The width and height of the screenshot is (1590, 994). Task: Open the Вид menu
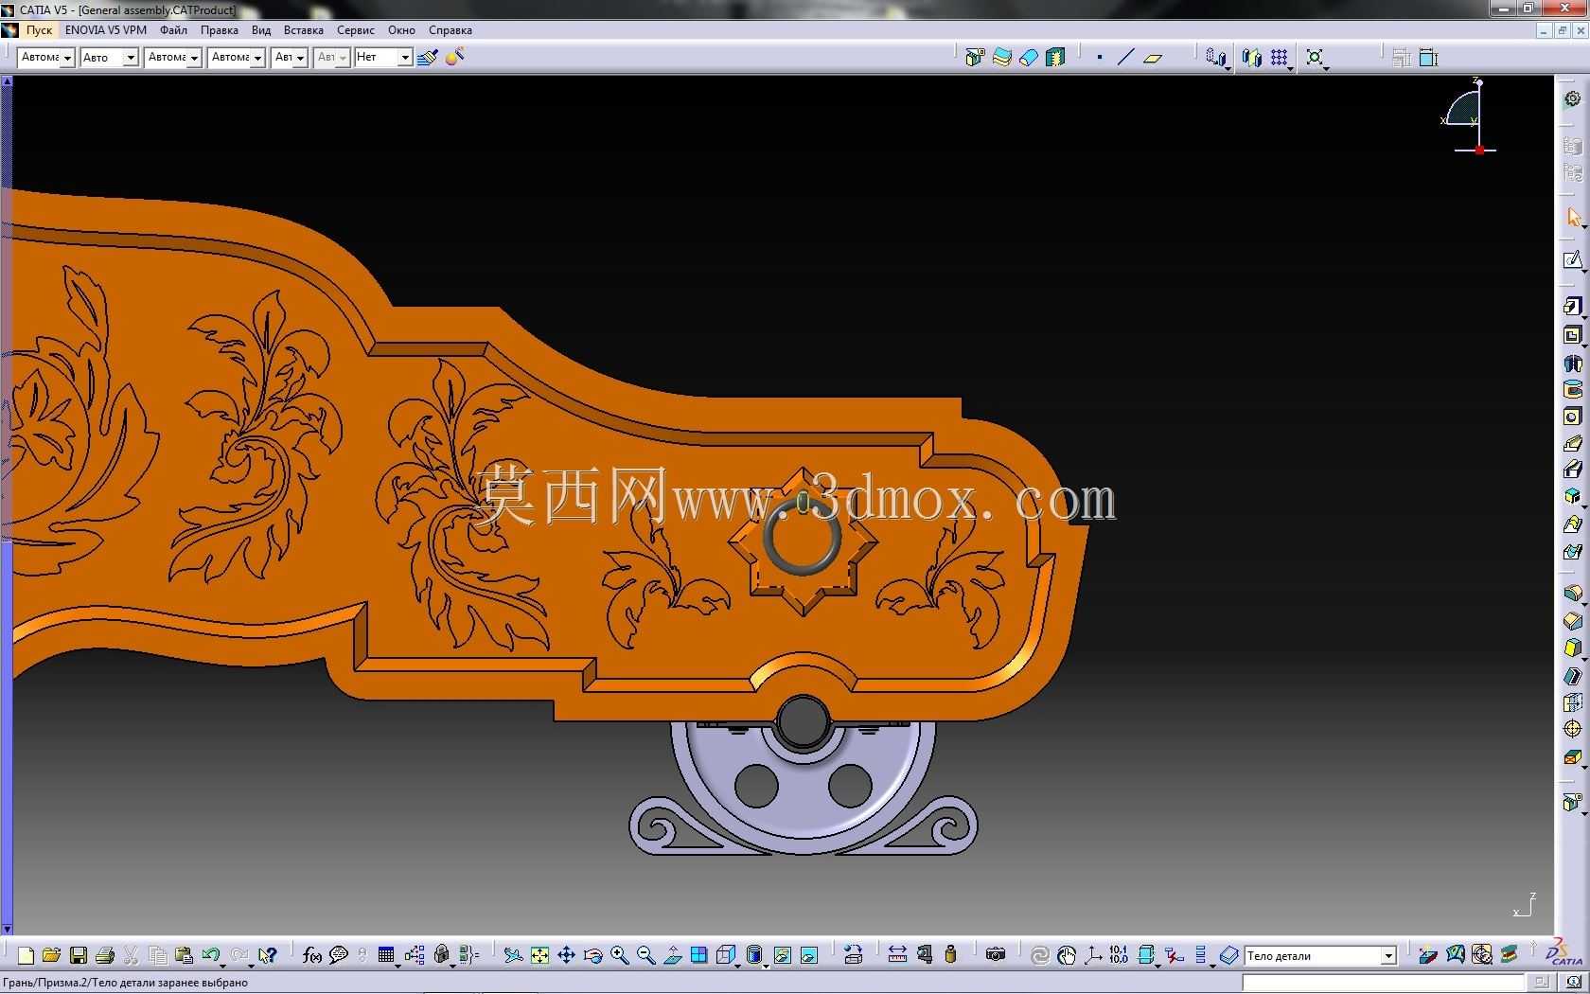click(x=261, y=30)
